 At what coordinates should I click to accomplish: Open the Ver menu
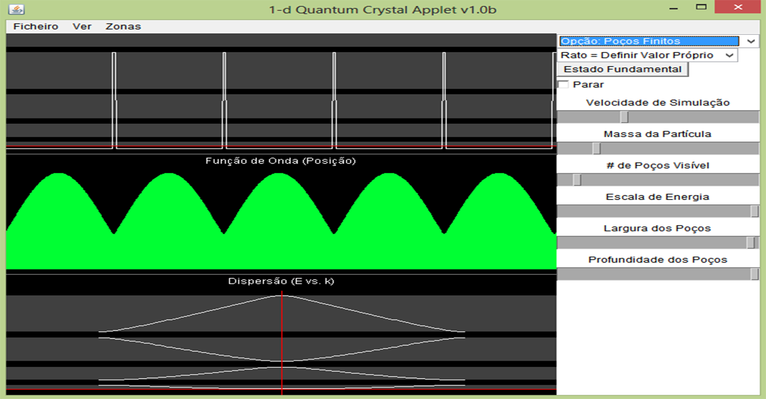pos(82,26)
